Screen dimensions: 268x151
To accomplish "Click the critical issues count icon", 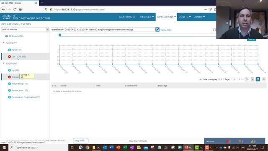I will point(227,141).
